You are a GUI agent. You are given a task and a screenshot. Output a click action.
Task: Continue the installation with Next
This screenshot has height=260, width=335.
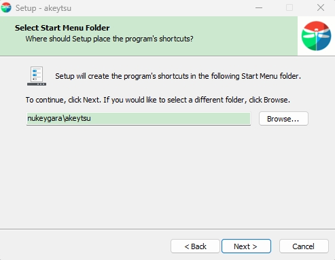[x=246, y=246]
